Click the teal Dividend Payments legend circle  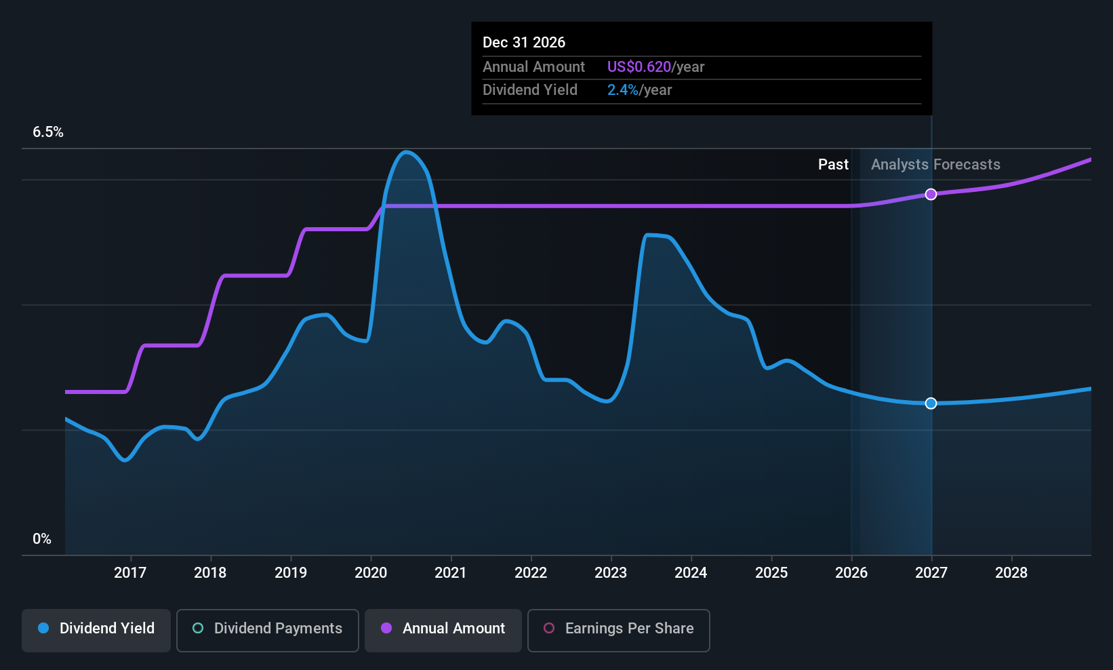click(198, 628)
